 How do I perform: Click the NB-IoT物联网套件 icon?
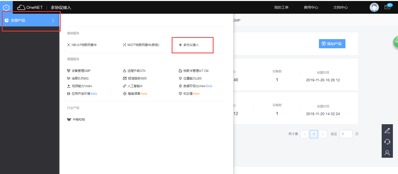pyautogui.click(x=69, y=45)
